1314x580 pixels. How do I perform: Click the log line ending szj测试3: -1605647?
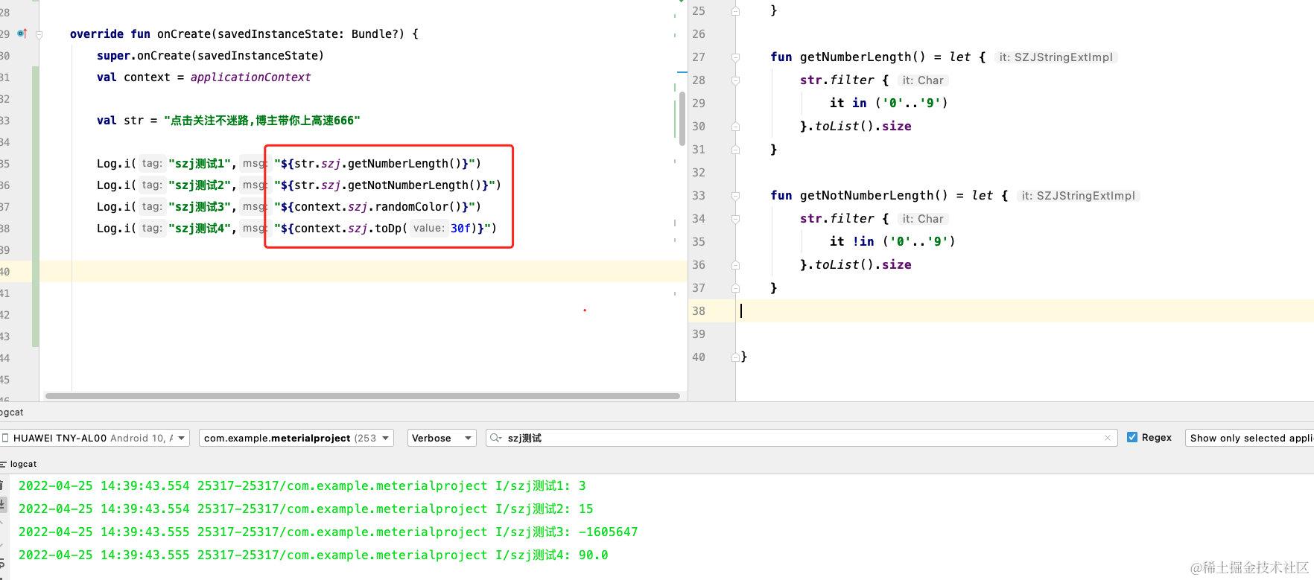pyautogui.click(x=328, y=532)
